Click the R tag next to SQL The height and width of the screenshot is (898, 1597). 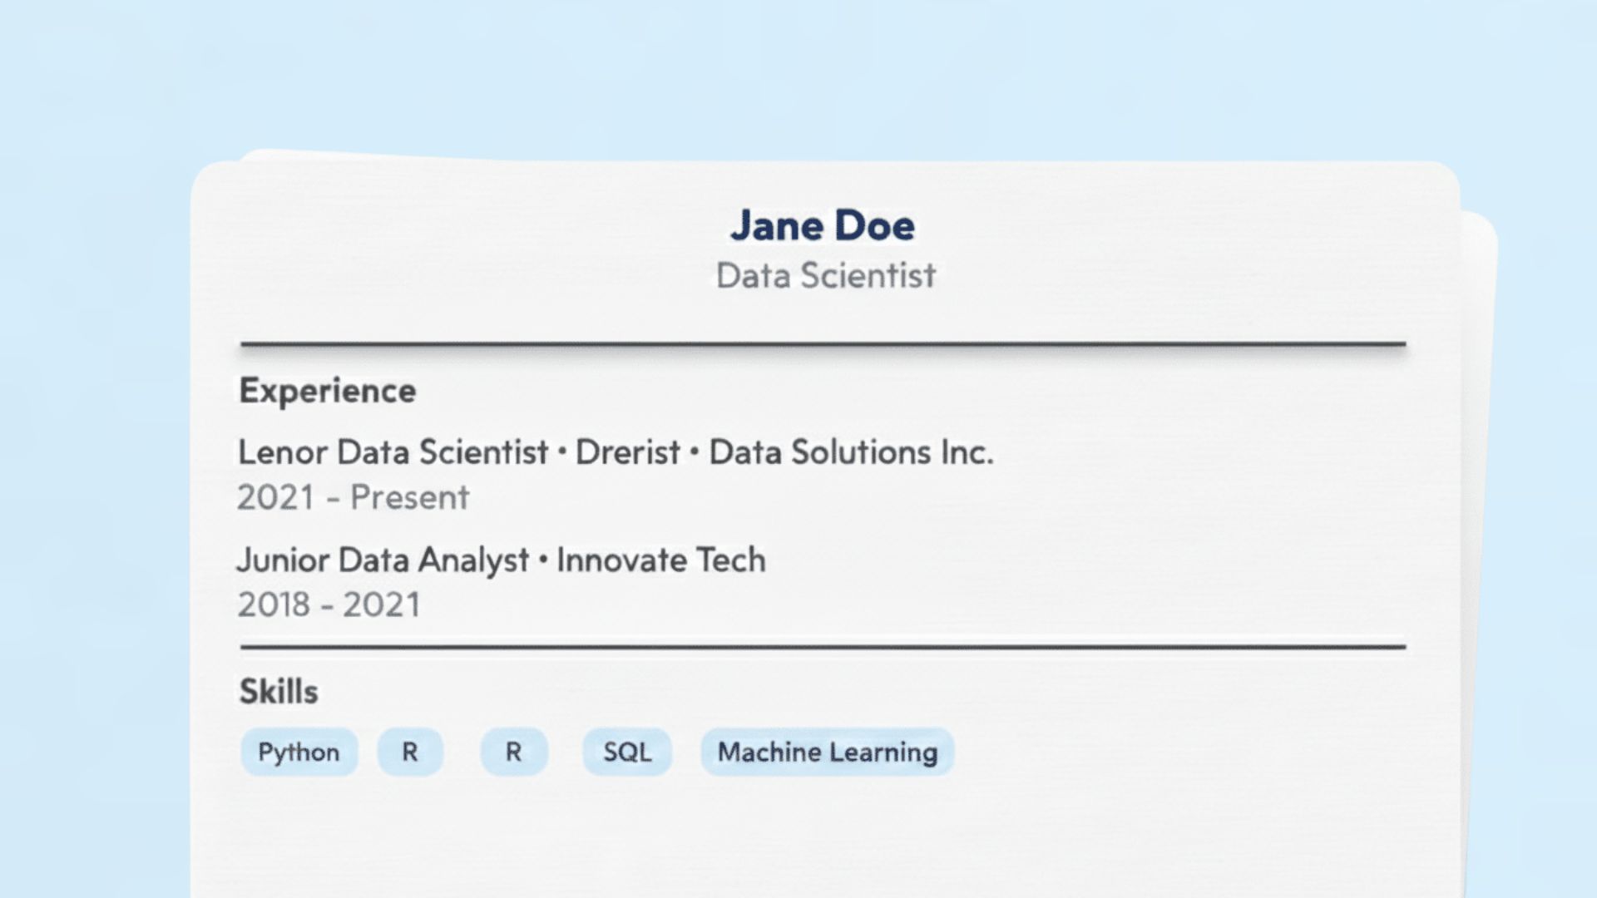(514, 752)
